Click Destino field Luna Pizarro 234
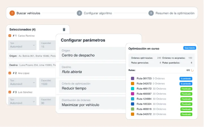 [x=32, y=65]
